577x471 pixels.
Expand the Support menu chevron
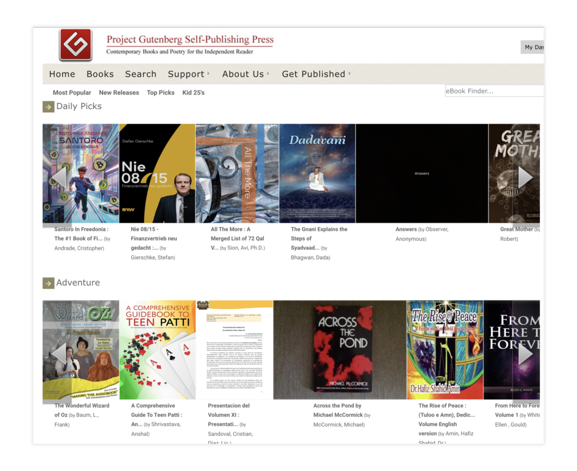208,74
